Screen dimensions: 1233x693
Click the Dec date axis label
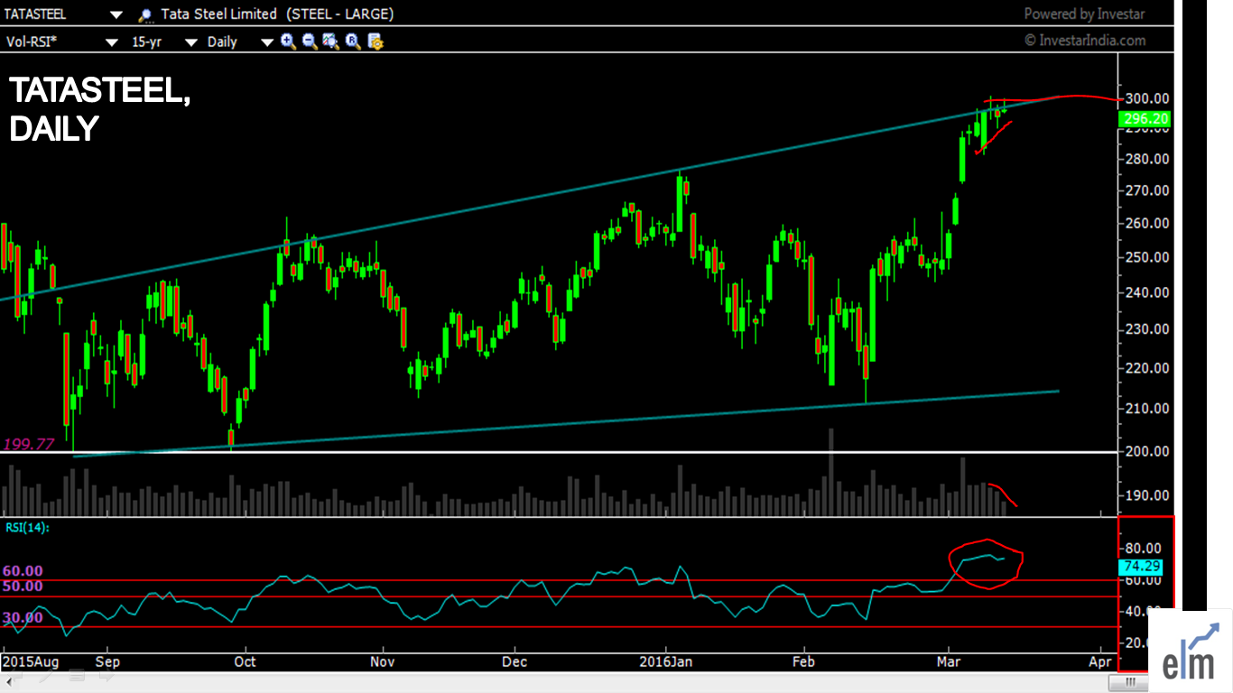tap(515, 661)
